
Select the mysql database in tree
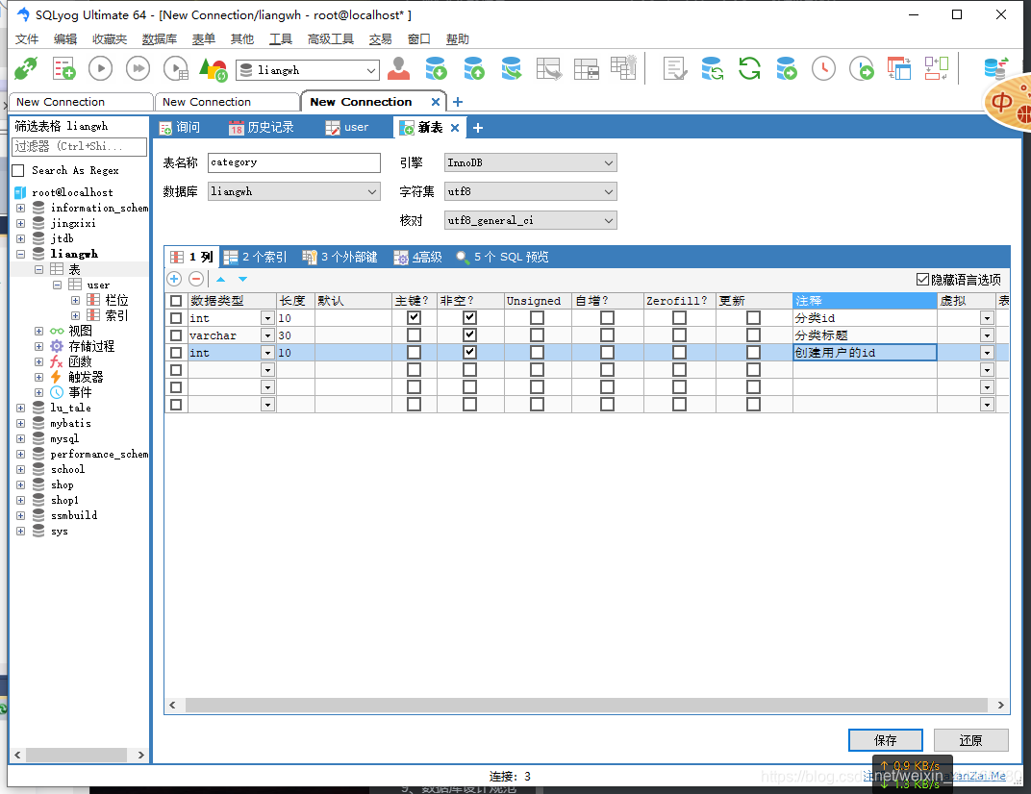(x=64, y=438)
